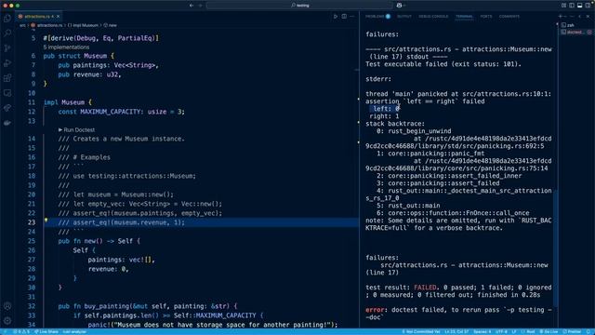Open the new terminal launch profile dropdown

point(565,17)
